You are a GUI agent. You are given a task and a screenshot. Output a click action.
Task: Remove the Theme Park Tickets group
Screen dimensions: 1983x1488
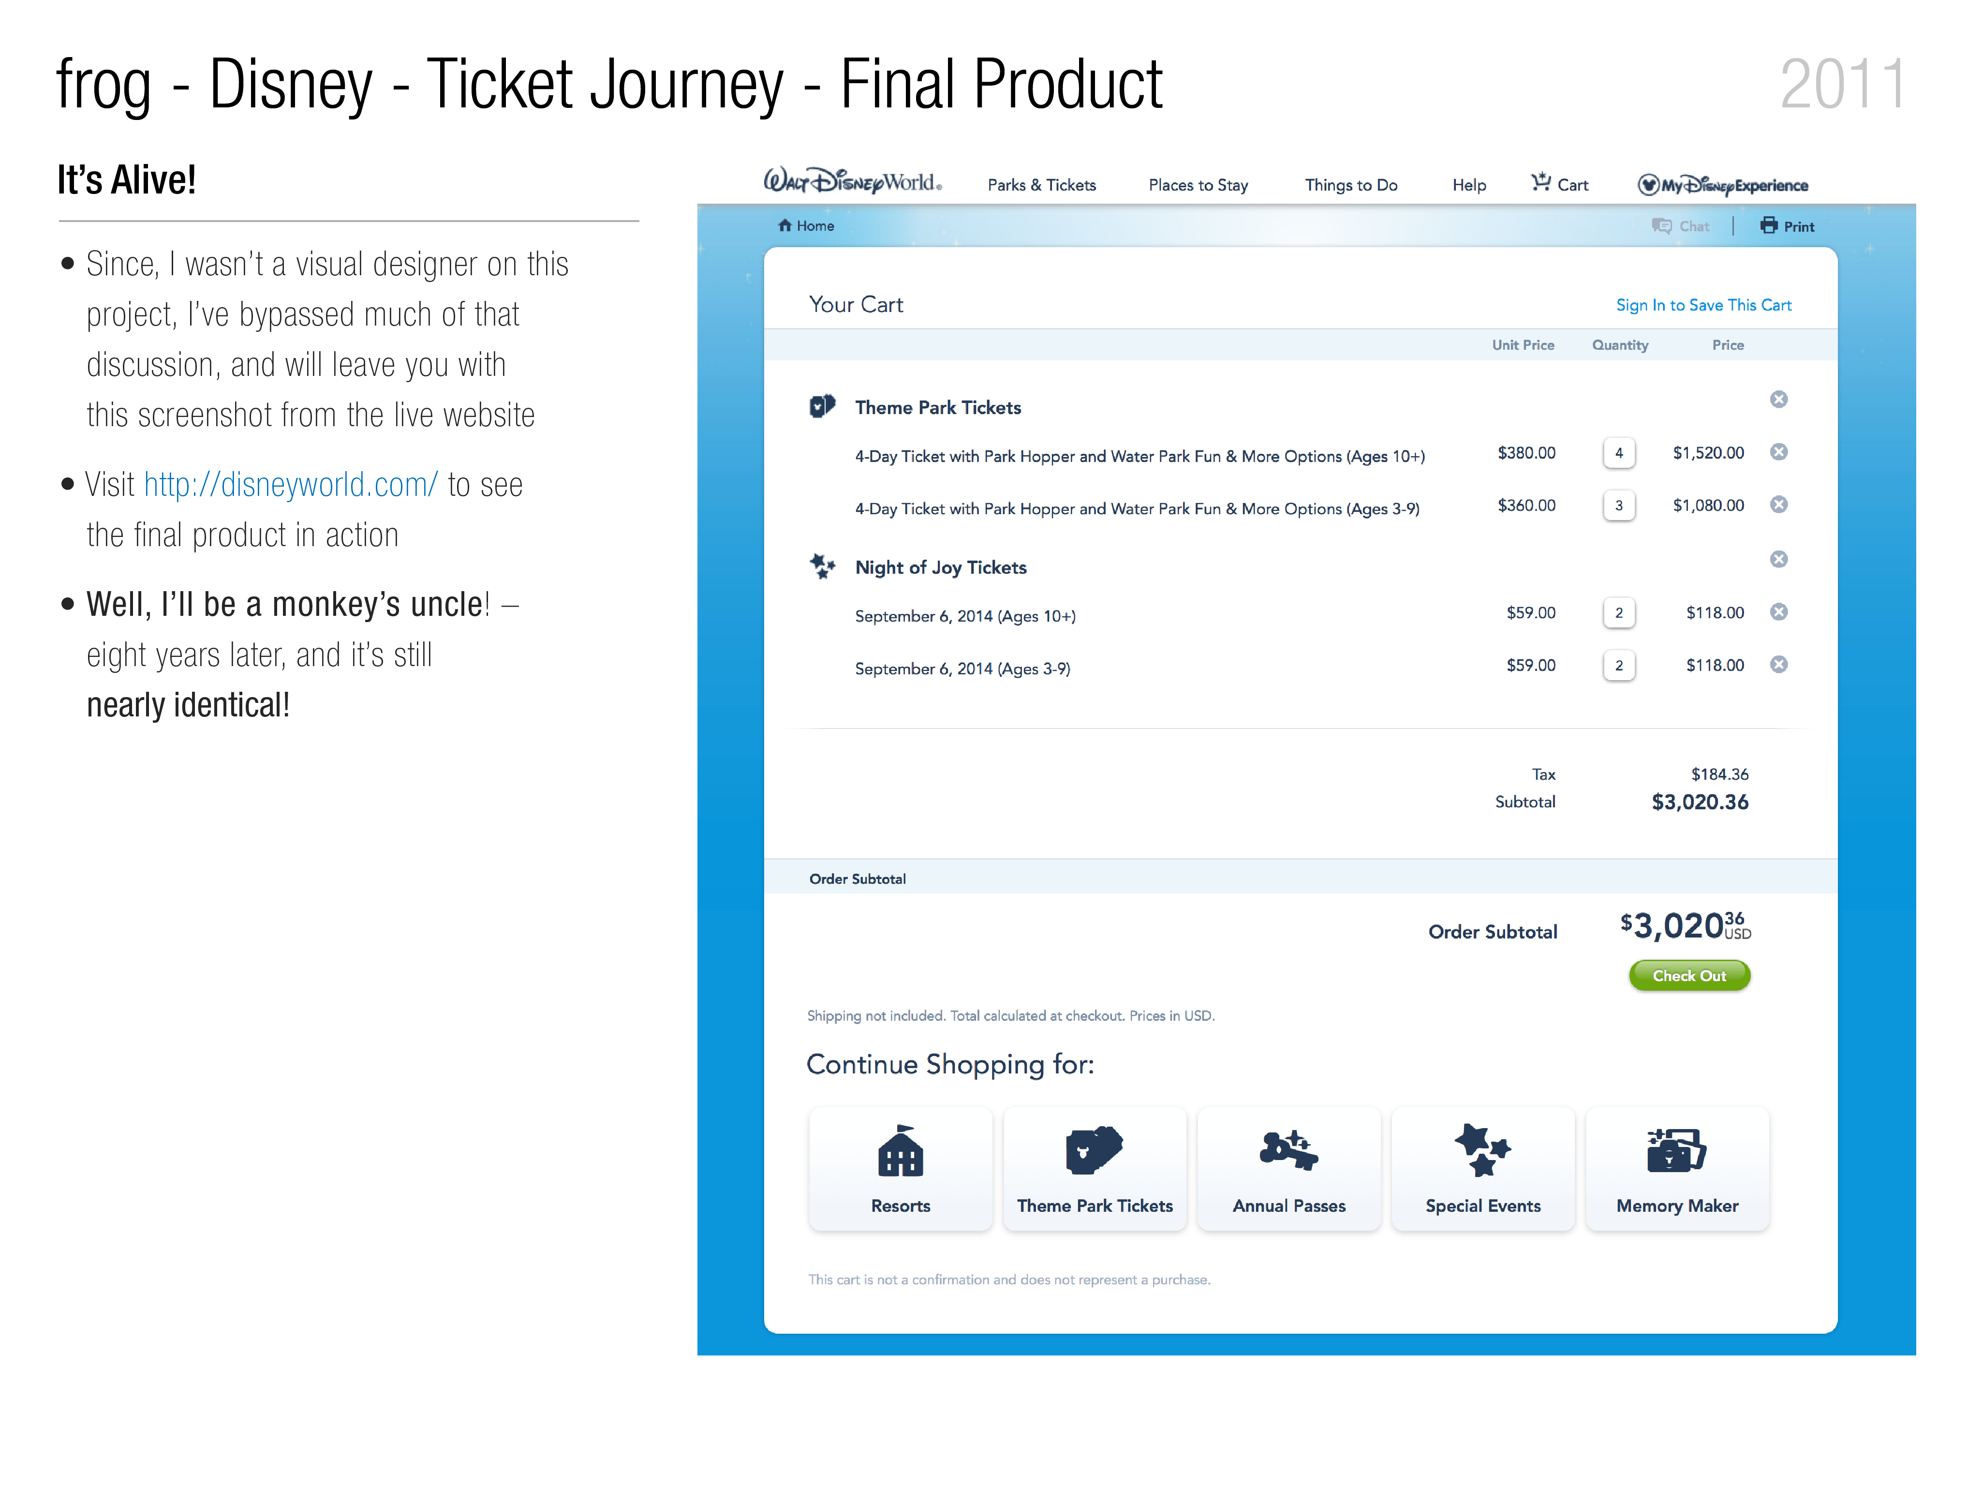1778,400
